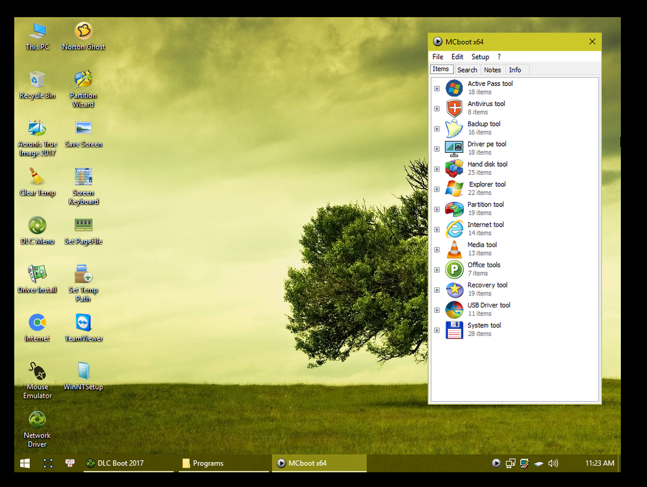
Task: Expand the Hand disk tool node
Action: (x=437, y=169)
